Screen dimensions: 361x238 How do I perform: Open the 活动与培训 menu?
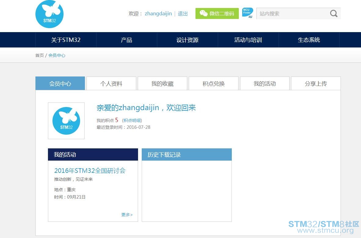click(x=248, y=40)
